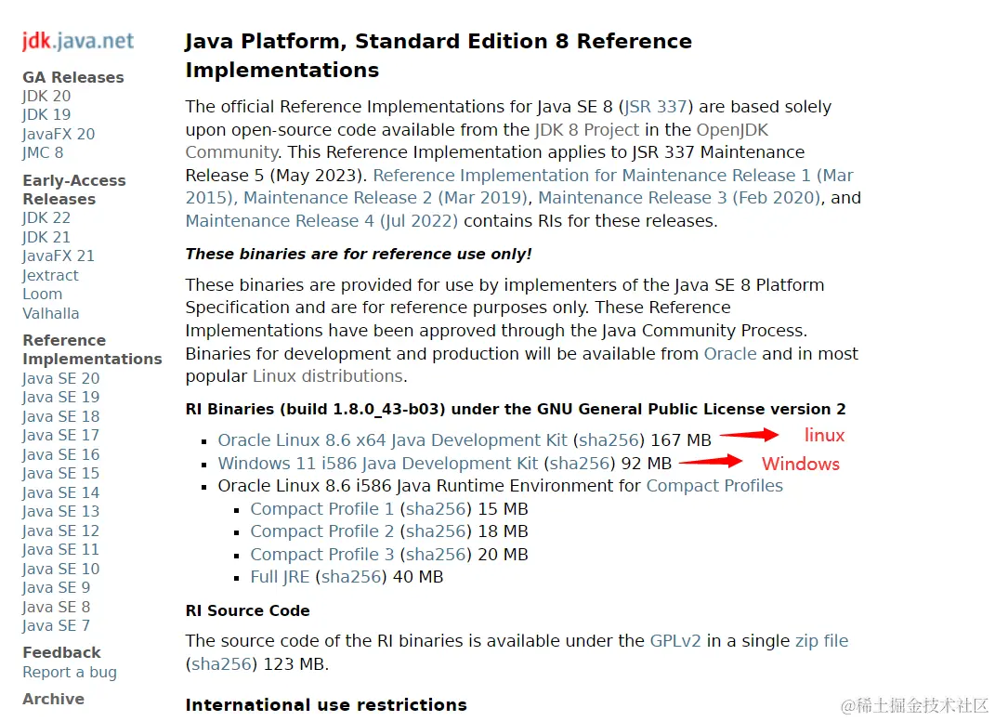995x721 pixels.
Task: Download the Full JRE
Action: pyautogui.click(x=280, y=577)
